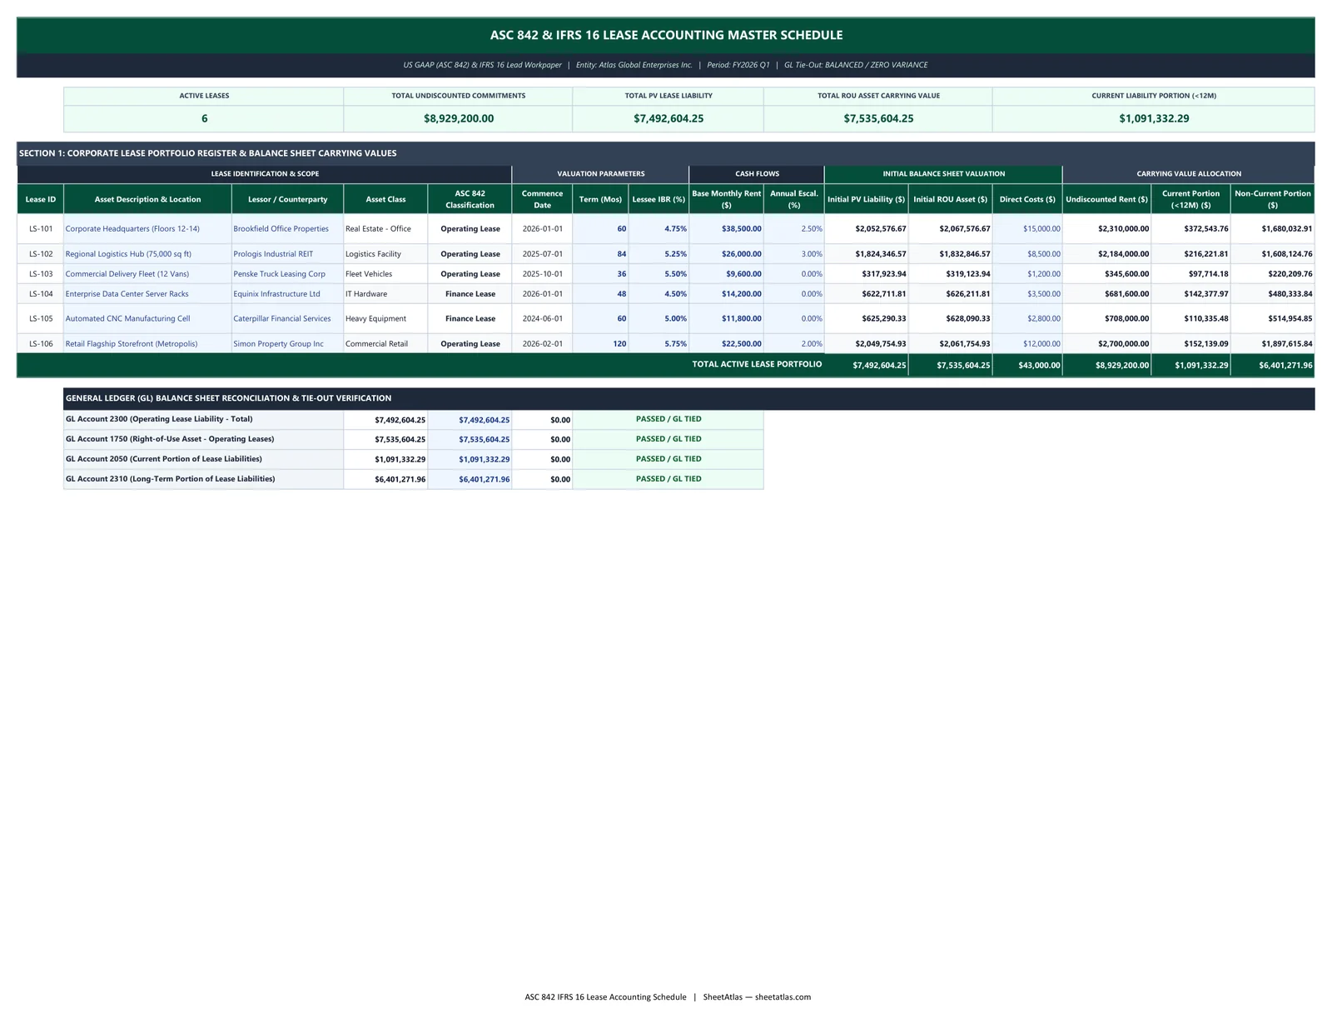Select the "Lessee IBR (%)" column header

[x=659, y=199]
